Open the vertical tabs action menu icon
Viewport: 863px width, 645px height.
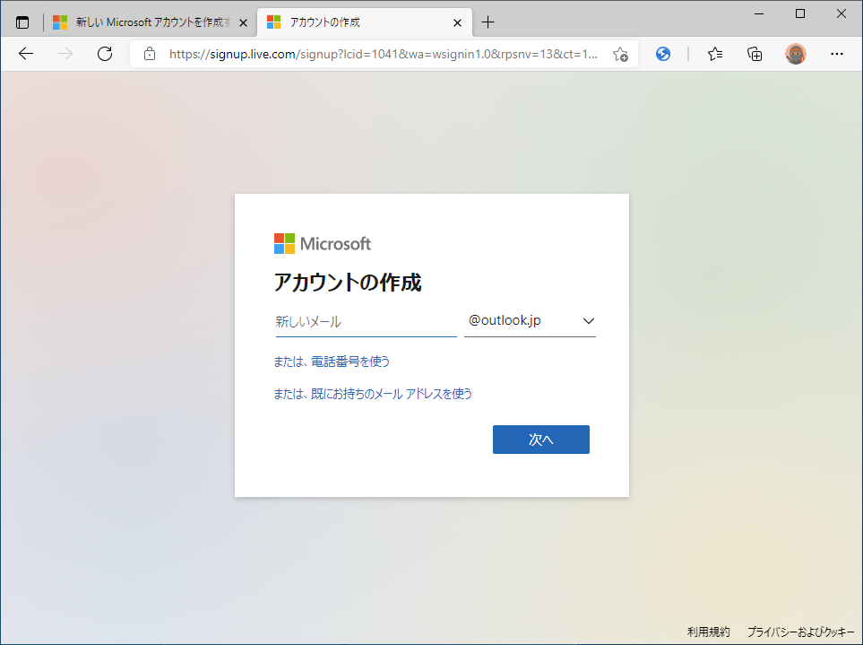(x=22, y=22)
